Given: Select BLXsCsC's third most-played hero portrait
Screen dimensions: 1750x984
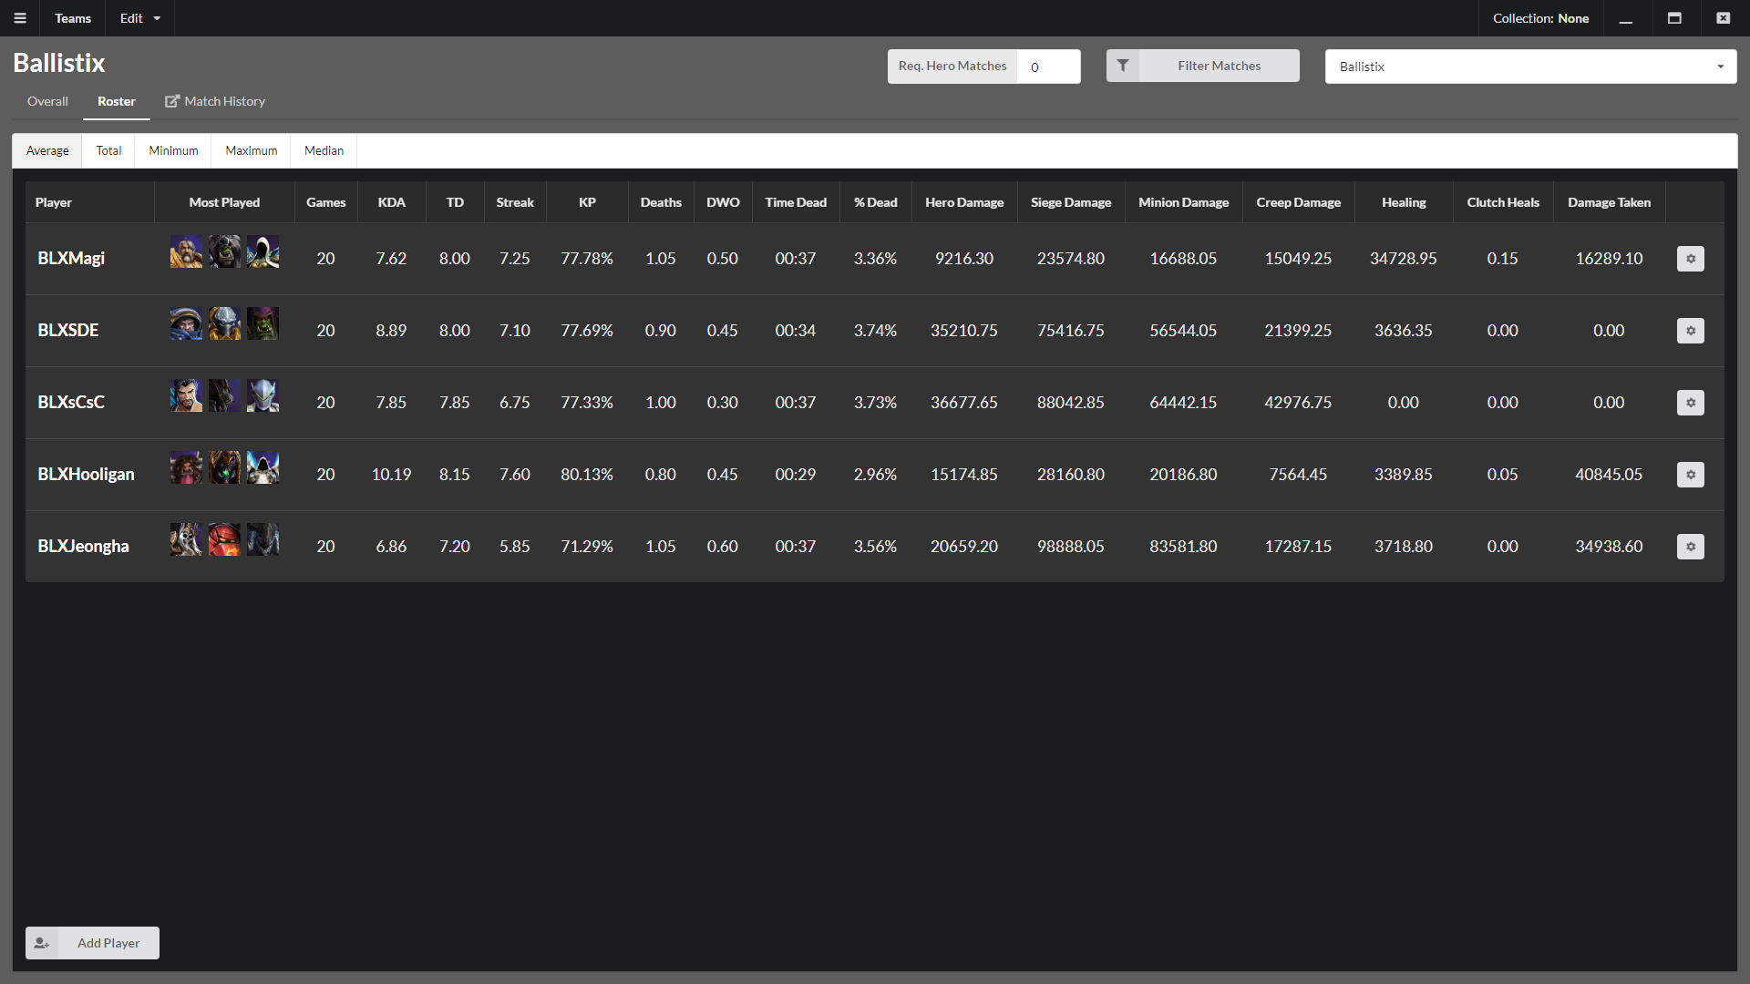Looking at the screenshot, I should pos(262,395).
